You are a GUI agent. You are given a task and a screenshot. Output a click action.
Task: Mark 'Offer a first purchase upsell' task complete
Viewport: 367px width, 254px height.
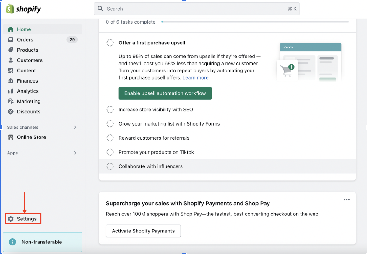click(110, 43)
